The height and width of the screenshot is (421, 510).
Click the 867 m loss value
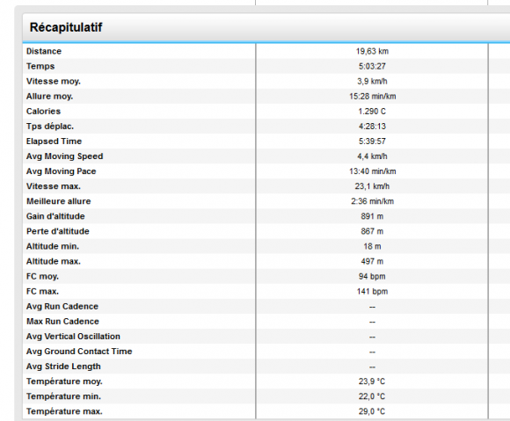pos(372,231)
